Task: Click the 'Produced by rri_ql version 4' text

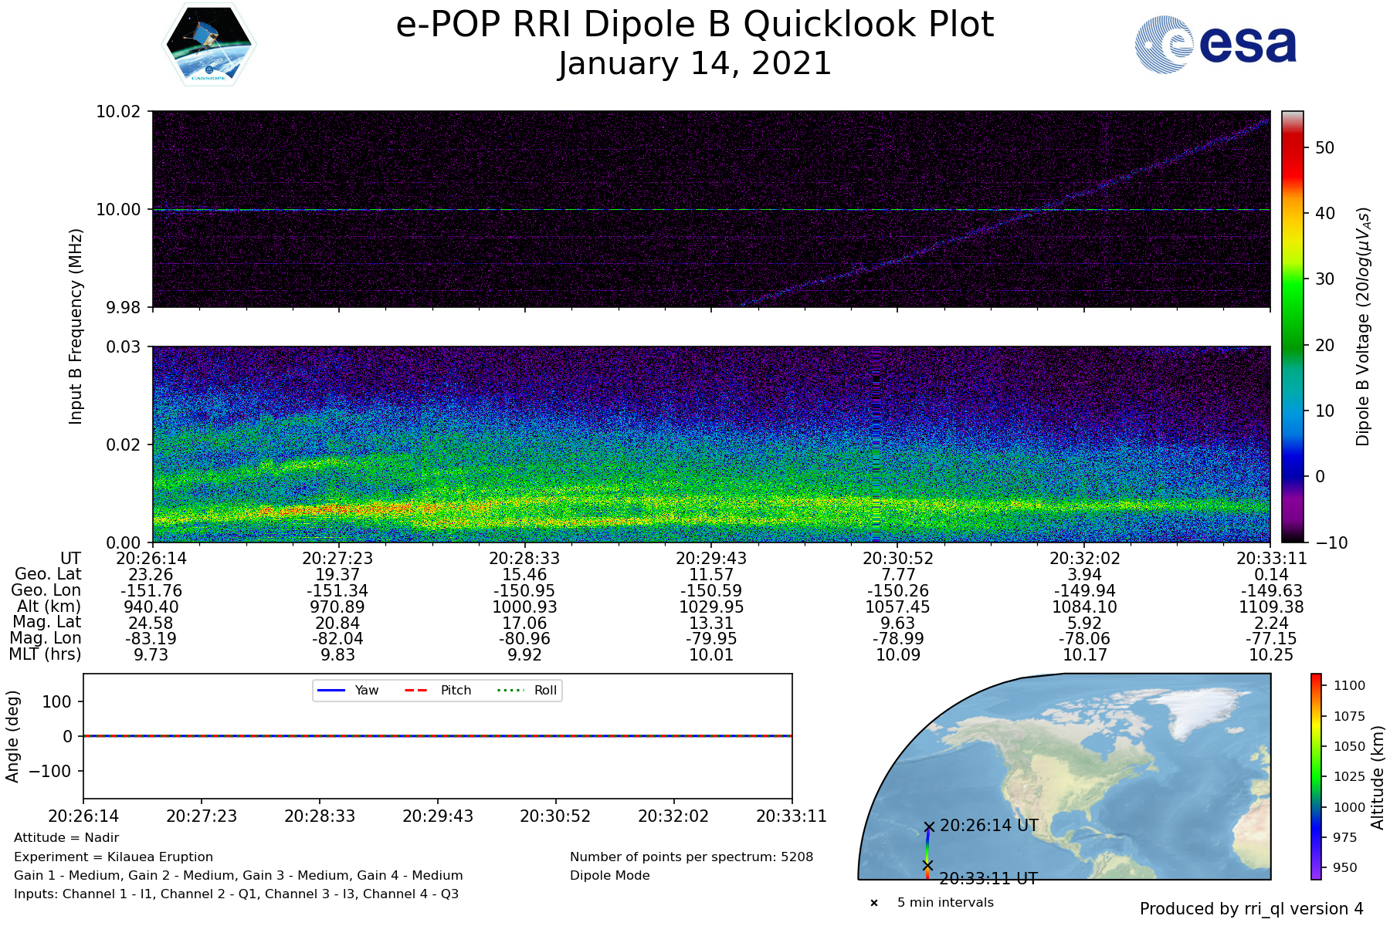Action: click(1251, 909)
